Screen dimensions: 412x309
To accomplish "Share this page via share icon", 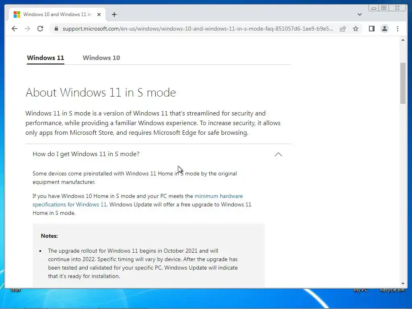I will click(343, 29).
